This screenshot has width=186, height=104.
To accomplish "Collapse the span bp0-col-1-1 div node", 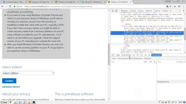I will click(123, 26).
